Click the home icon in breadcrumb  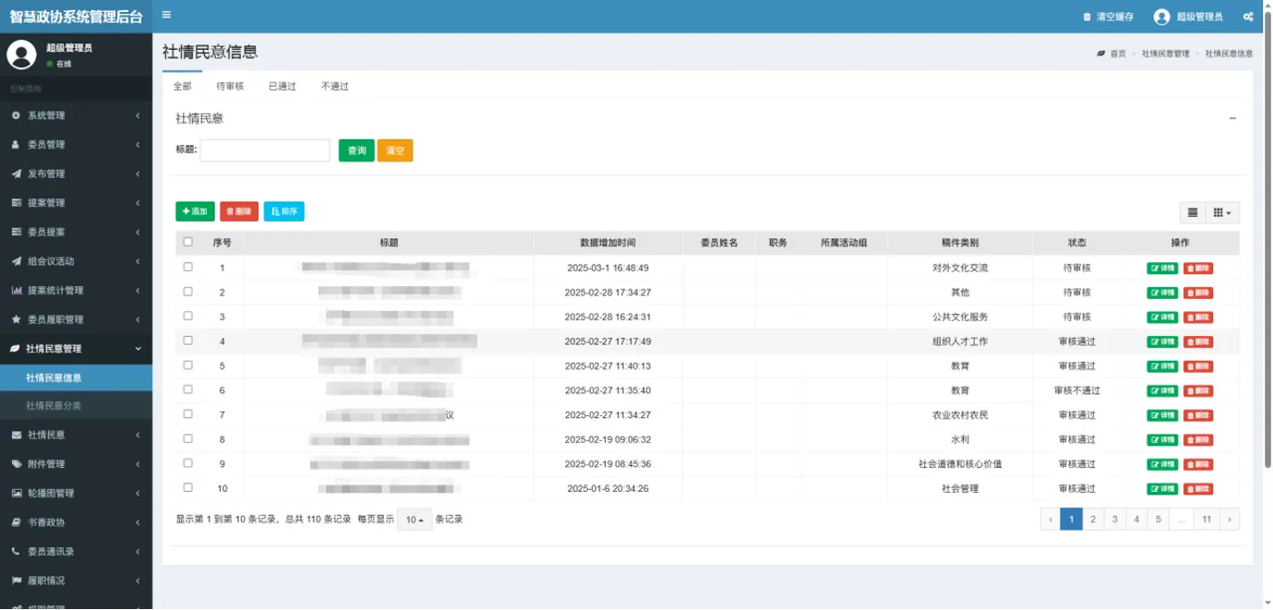[x=1101, y=54]
